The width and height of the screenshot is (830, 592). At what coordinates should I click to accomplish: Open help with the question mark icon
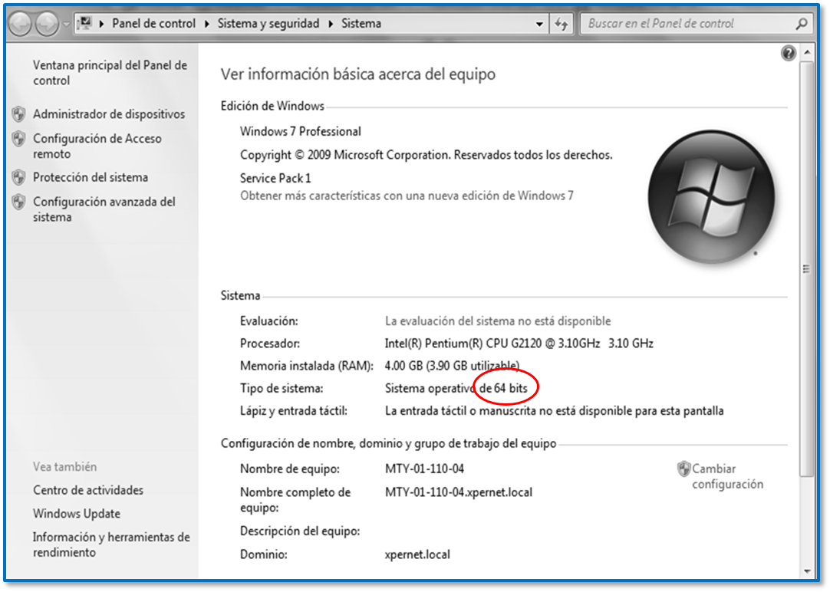[788, 53]
